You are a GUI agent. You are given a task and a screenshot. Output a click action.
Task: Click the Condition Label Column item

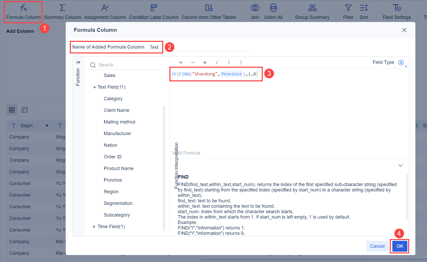(154, 12)
